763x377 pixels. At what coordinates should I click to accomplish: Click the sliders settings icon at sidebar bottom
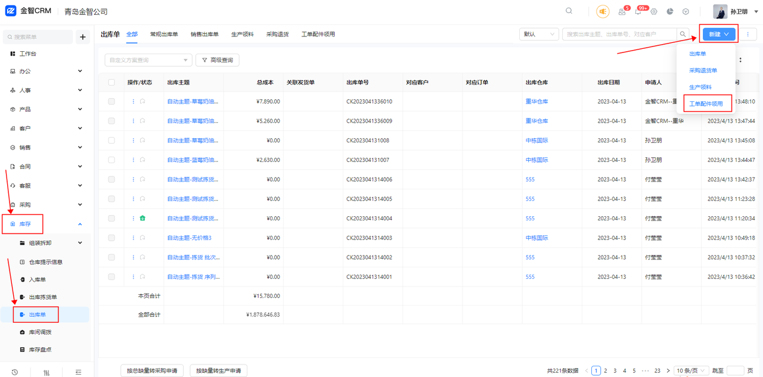click(x=46, y=372)
